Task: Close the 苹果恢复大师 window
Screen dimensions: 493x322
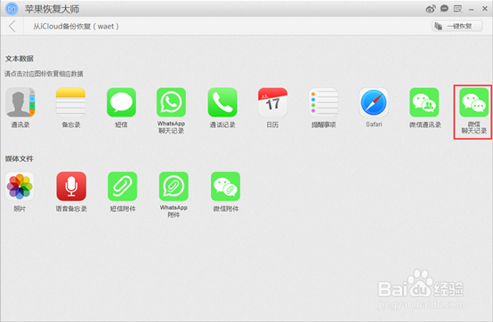Action: click(x=485, y=9)
